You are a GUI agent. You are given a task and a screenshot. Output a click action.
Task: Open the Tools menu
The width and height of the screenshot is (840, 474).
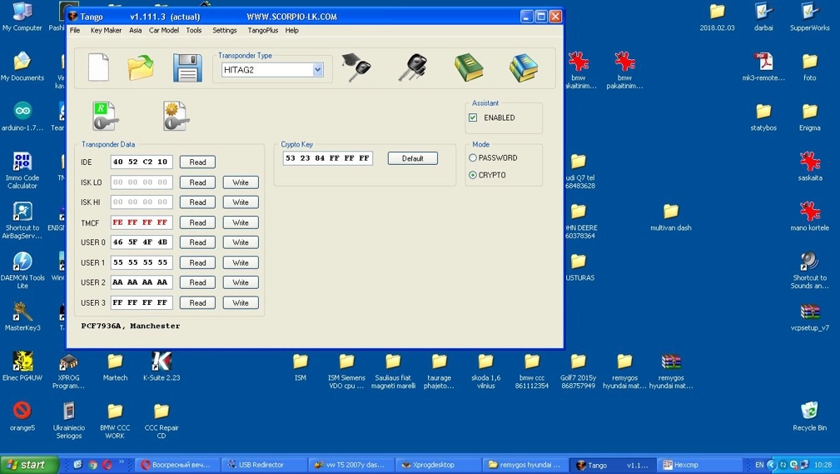point(194,30)
